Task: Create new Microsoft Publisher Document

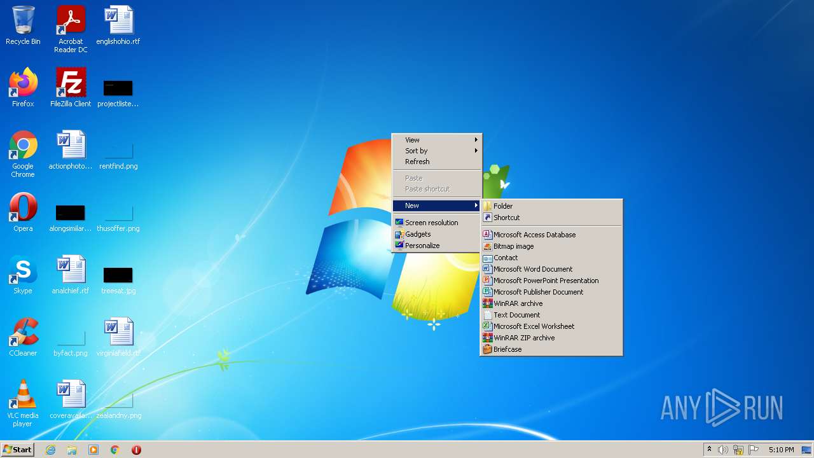Action: 551,292
